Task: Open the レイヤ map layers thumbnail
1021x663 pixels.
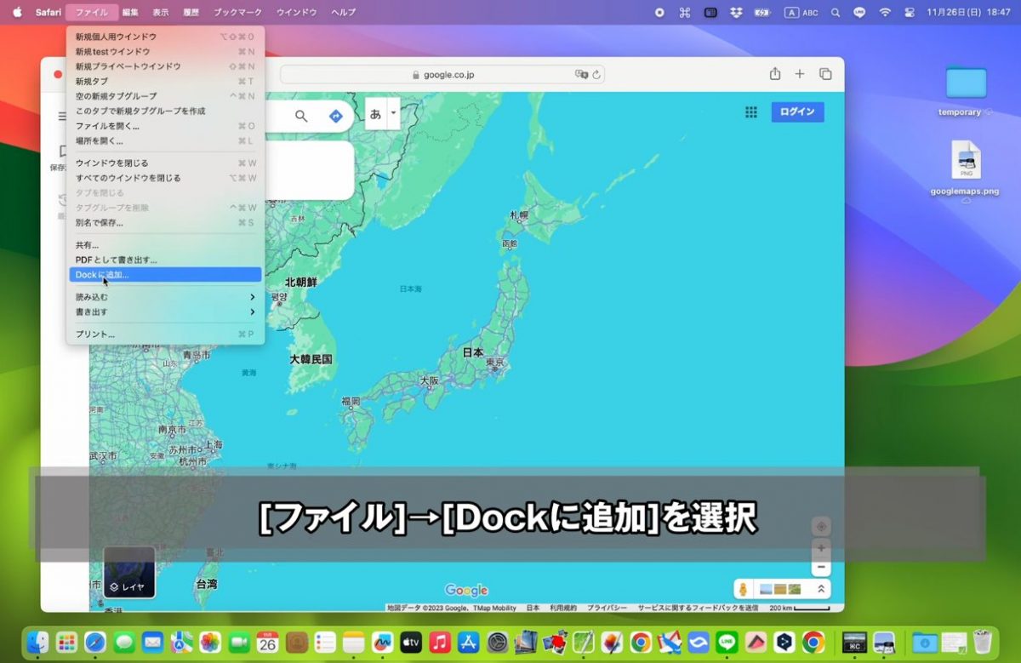Action: pyautogui.click(x=129, y=572)
